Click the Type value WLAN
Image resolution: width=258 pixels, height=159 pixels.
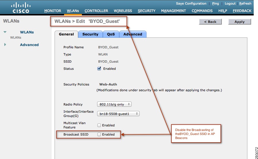pos(103,54)
